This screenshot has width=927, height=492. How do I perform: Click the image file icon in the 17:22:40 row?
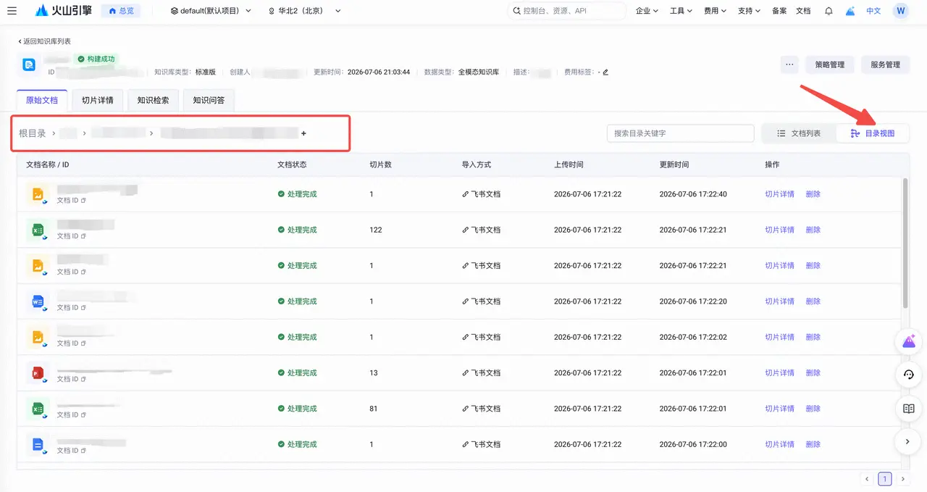(38, 194)
